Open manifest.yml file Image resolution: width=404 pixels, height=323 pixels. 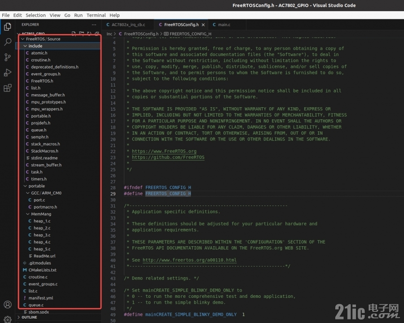tap(41, 298)
